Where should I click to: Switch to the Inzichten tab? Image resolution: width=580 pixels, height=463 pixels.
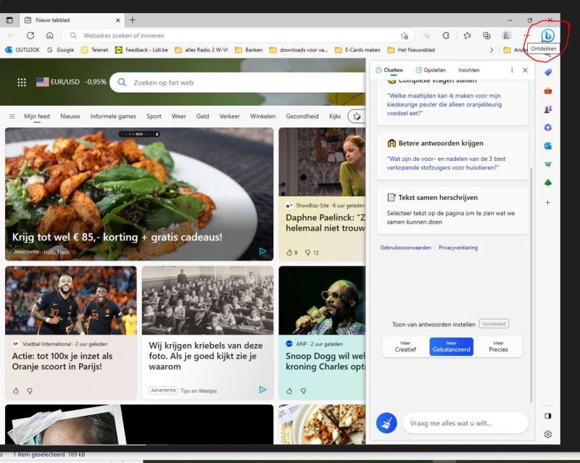click(469, 70)
